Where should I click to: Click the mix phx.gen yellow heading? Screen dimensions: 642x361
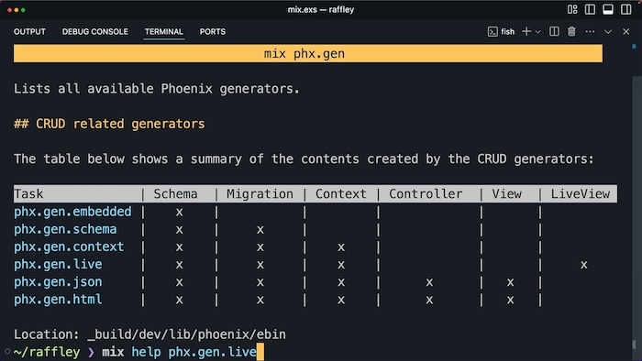(308, 53)
